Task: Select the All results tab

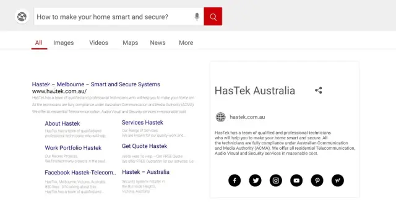Action: pos(38,43)
